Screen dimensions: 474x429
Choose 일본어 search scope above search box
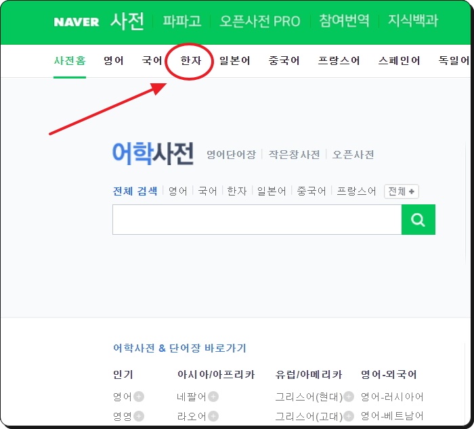pos(272,191)
